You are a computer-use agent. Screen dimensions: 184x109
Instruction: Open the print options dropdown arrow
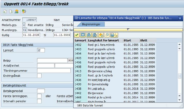pos(117,35)
